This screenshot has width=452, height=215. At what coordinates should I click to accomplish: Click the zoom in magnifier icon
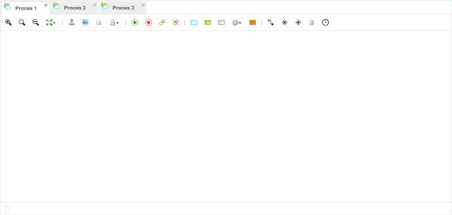tap(8, 22)
